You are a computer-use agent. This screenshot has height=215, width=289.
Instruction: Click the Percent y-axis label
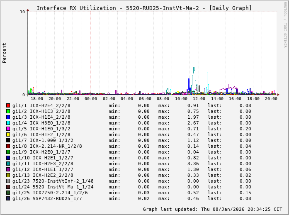point(4,53)
